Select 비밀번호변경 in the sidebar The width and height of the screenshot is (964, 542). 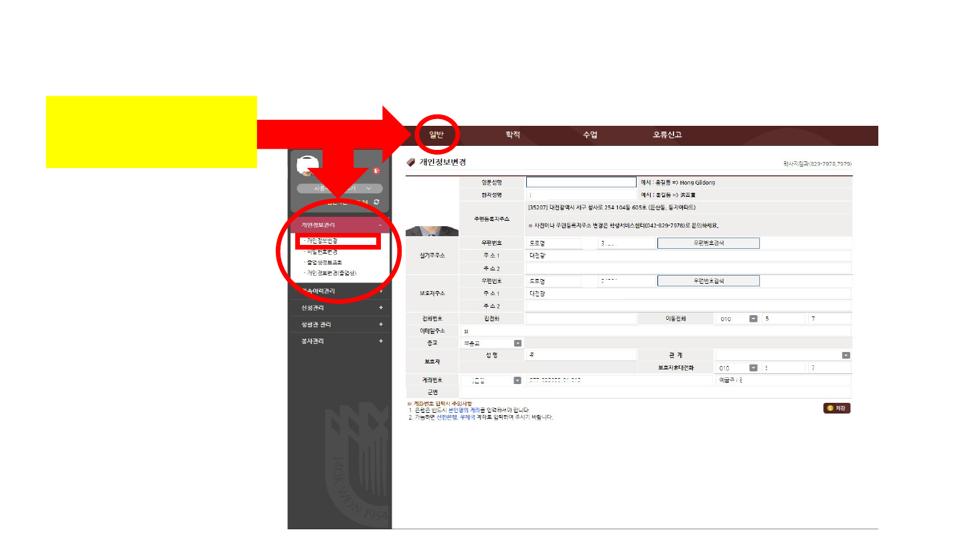pyautogui.click(x=322, y=252)
